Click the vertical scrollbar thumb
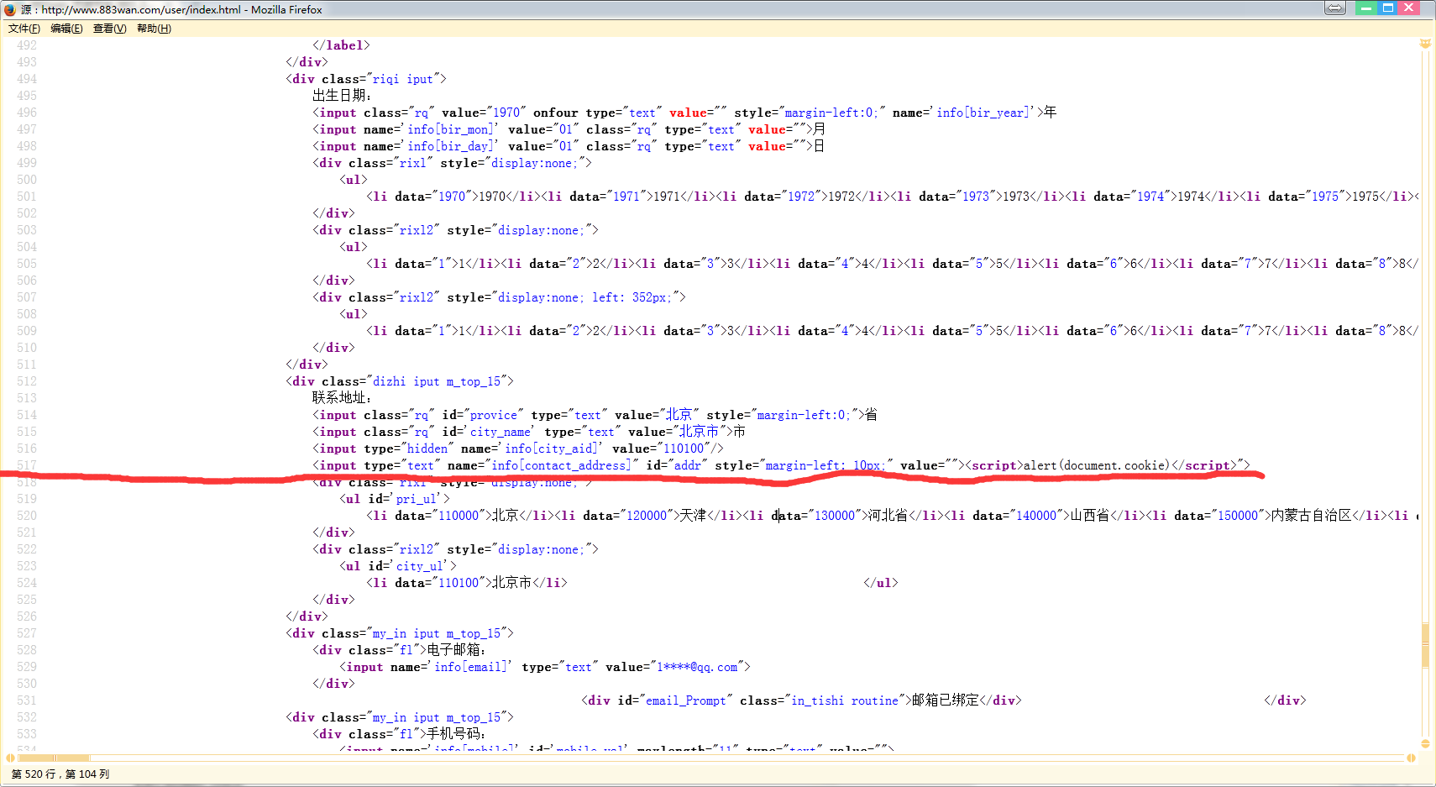The width and height of the screenshot is (1436, 787). click(x=1425, y=645)
